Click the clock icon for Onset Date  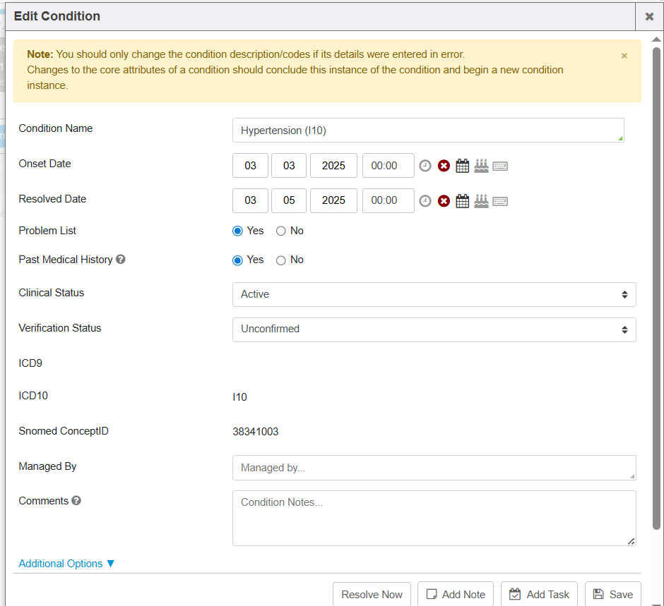tap(425, 166)
